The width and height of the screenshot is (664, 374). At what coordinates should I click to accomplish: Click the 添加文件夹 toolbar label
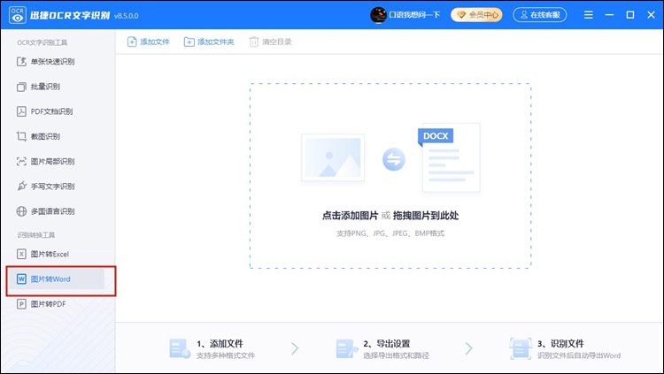215,42
